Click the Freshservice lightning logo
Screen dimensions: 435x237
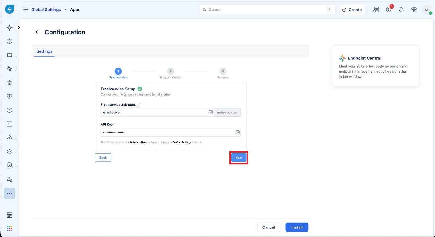pos(9,9)
